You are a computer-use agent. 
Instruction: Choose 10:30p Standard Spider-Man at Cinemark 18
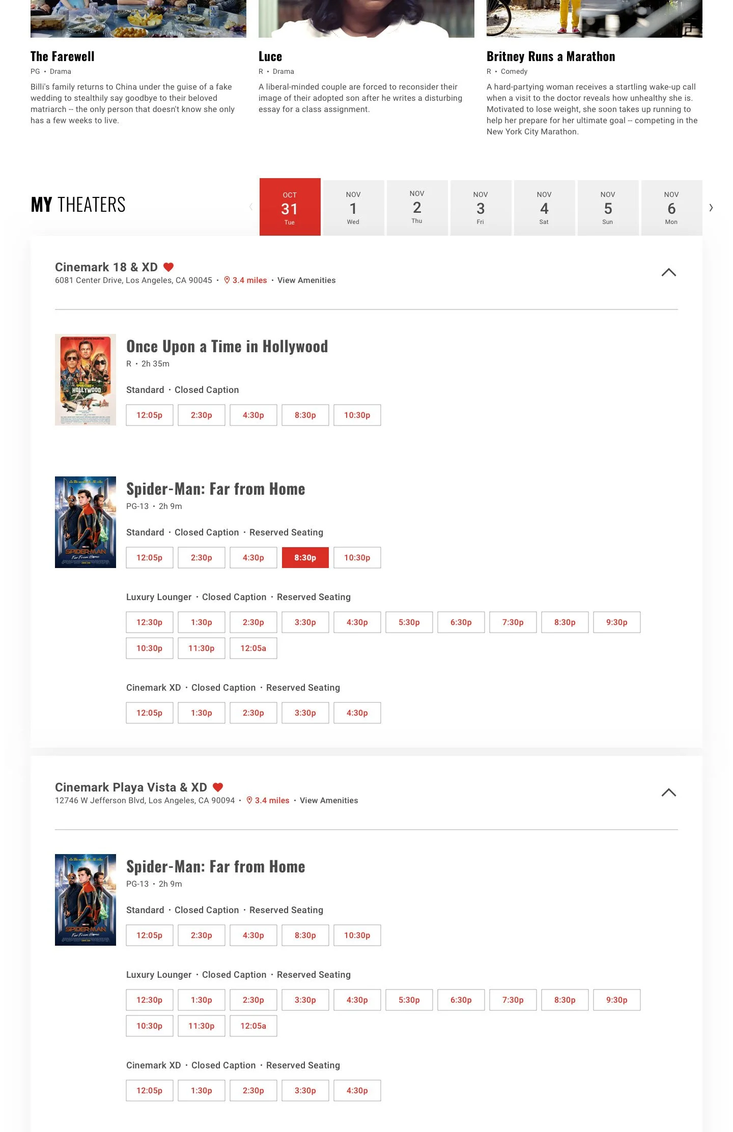click(x=357, y=558)
